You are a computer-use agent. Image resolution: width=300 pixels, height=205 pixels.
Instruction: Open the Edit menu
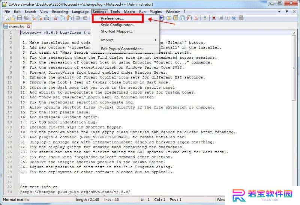pyautogui.click(x=17, y=12)
